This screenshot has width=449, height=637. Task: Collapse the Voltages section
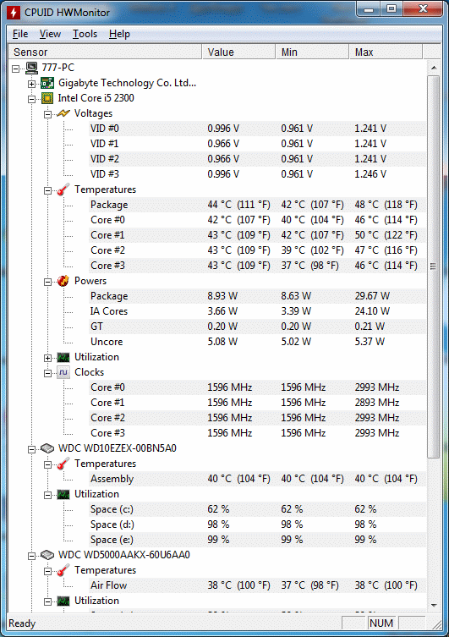[48, 114]
